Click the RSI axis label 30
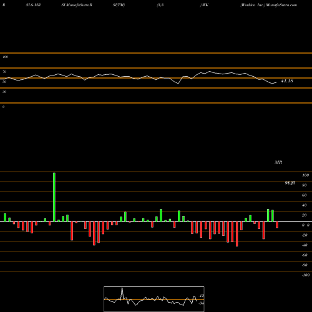Viewport: 312px width, 312px height. [x=4, y=92]
